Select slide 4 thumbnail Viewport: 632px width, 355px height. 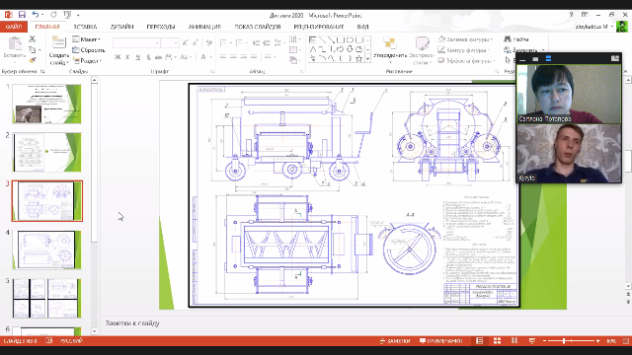(x=46, y=249)
